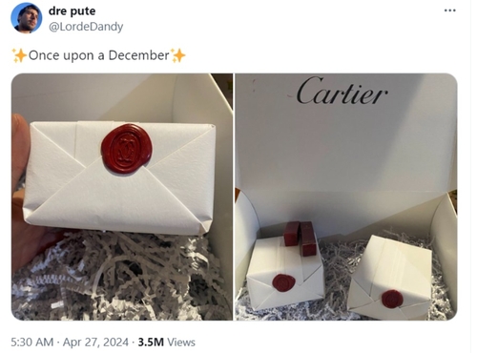Click the display name dre pute
Image resolution: width=477 pixels, height=353 pixels.
(x=72, y=11)
